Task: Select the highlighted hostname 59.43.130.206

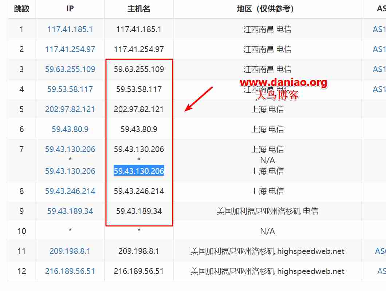Action: click(139, 171)
